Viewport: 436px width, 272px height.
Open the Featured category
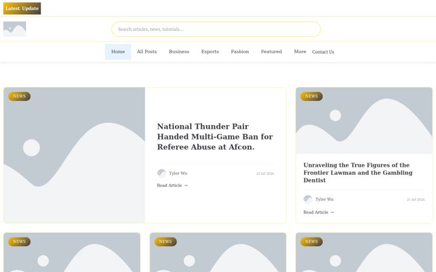[271, 51]
